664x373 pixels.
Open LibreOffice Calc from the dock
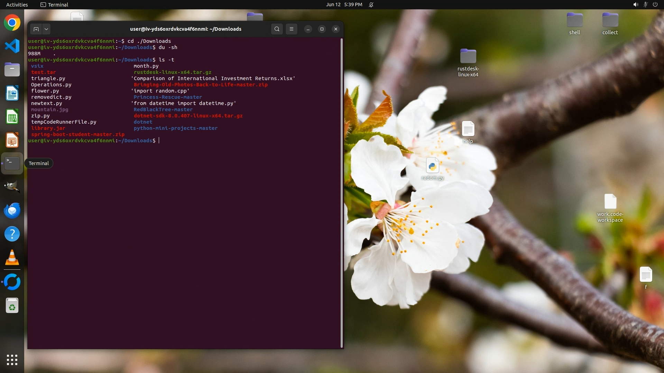(x=12, y=117)
